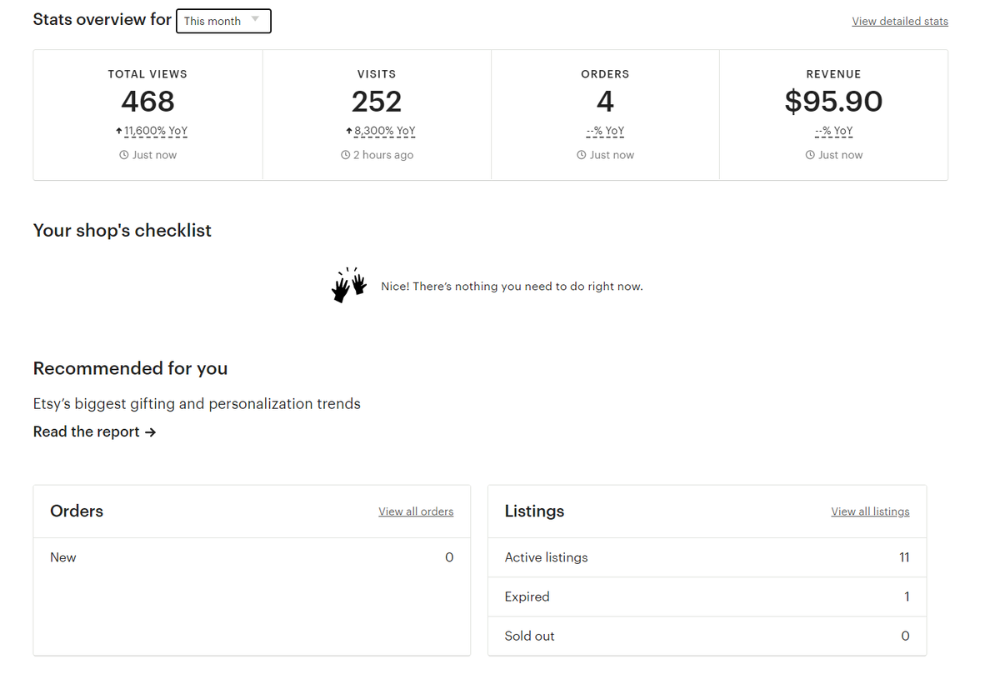The image size is (1000, 689).
Task: Click the clock icon under Visits
Action: click(345, 155)
